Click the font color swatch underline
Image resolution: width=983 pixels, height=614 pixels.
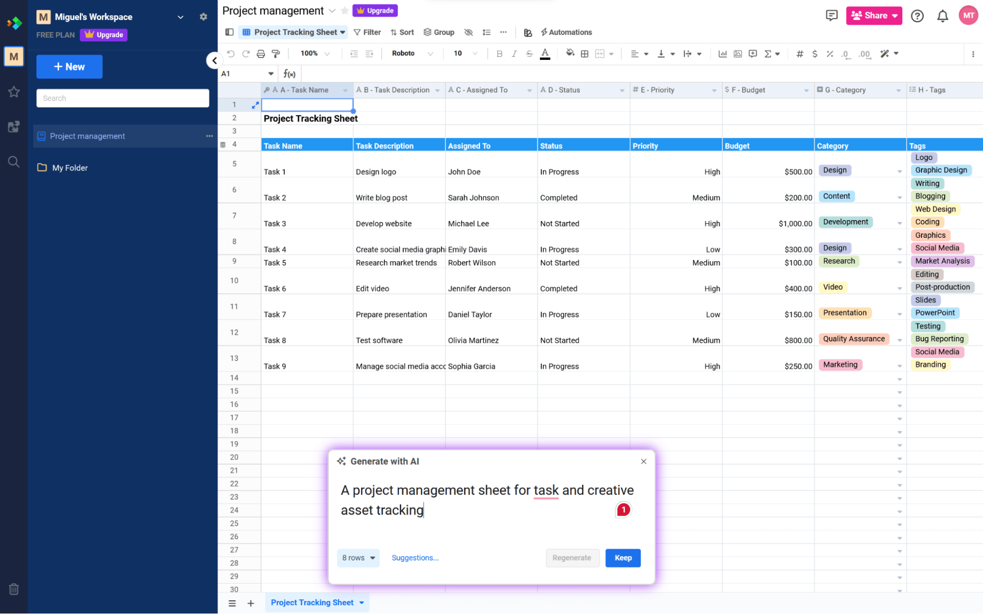(x=545, y=59)
